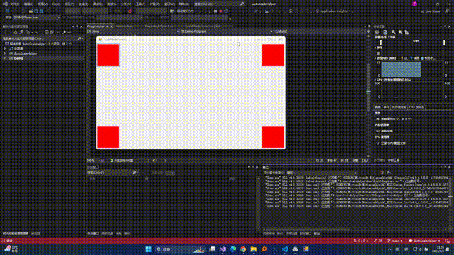
Task: Open Google Chrome from the taskbar
Action: click(243, 249)
